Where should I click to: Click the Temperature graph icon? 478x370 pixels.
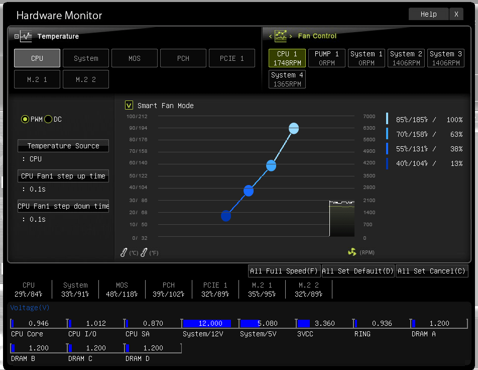point(26,36)
